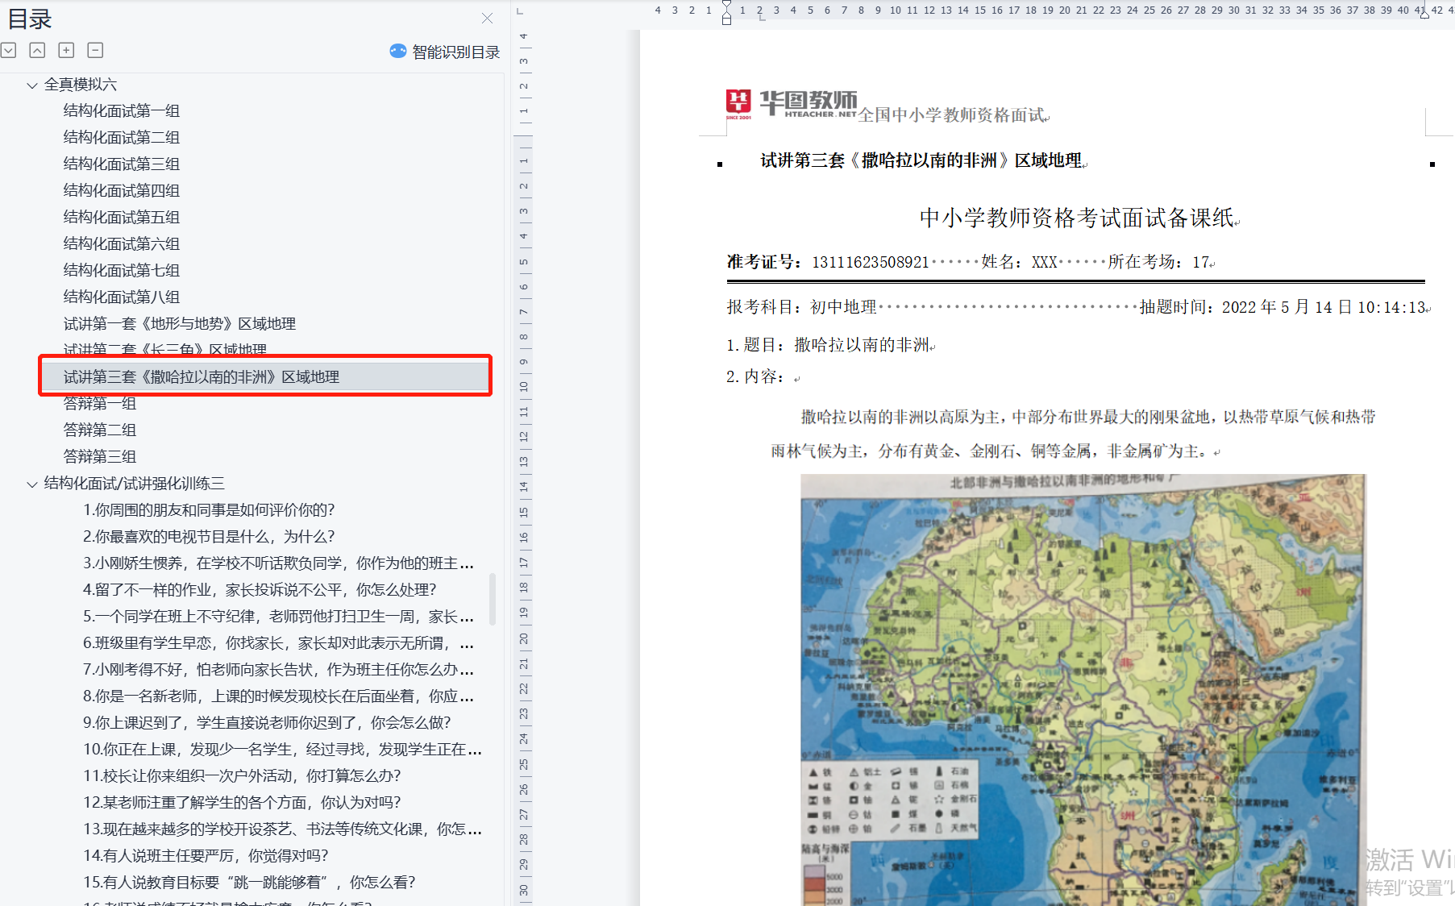1455x906 pixels.
Task: Click the highlighted 试讲第三套《撒哈拉以南的非洲》 entry
Action: click(x=202, y=377)
